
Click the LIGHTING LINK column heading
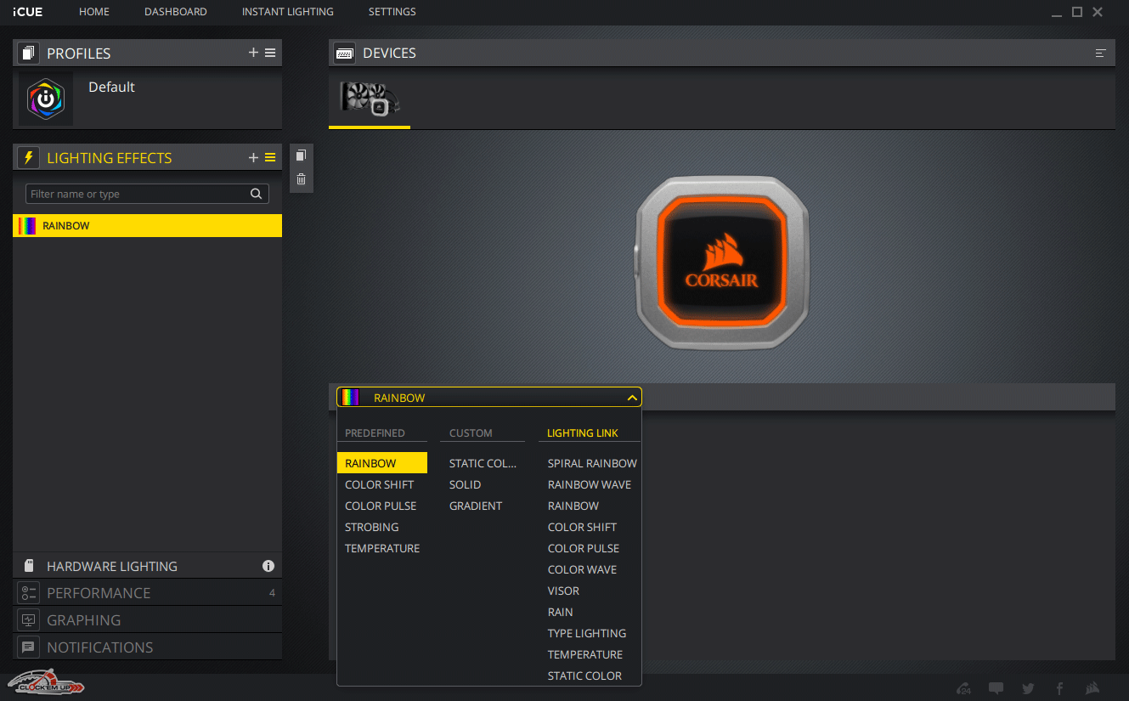[583, 432]
